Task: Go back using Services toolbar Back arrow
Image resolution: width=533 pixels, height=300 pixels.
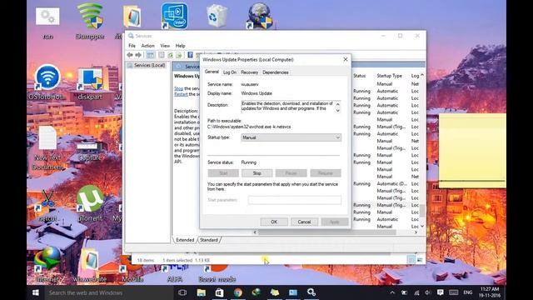Action: tap(130, 55)
